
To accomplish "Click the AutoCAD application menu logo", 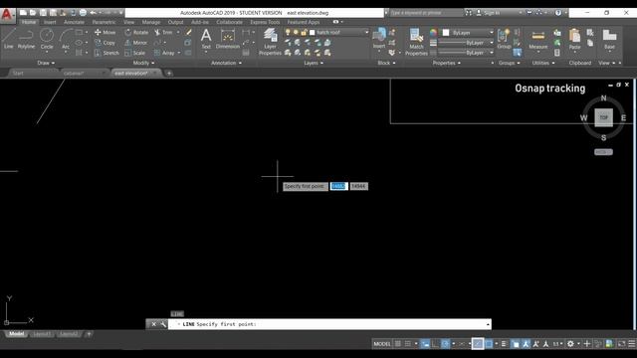I will click(7, 15).
